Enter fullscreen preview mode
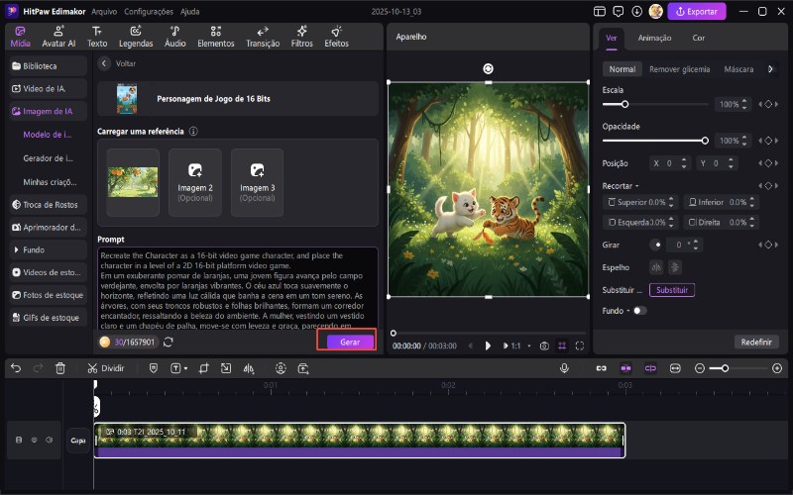 (x=580, y=346)
